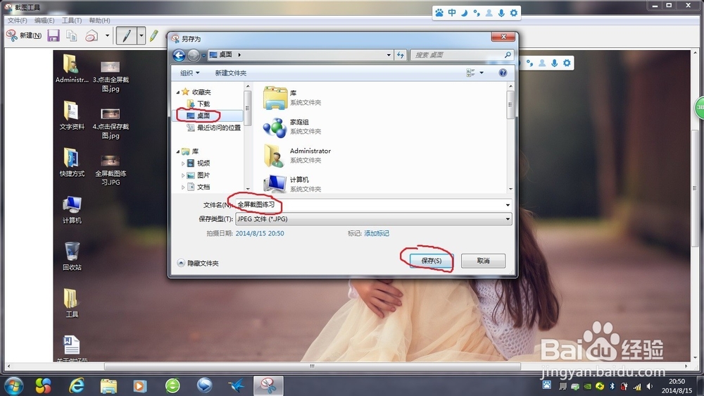
Task: Click the 新建 new snip button
Action: point(24,35)
